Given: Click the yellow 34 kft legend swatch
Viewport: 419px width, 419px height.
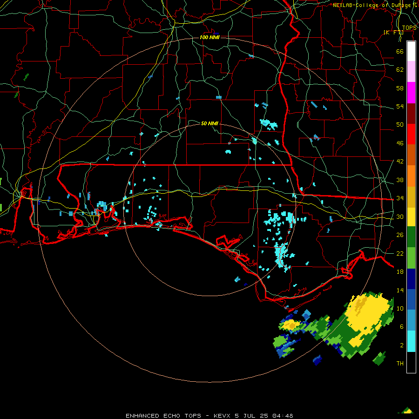Looking at the screenshot, I should [x=411, y=216].
